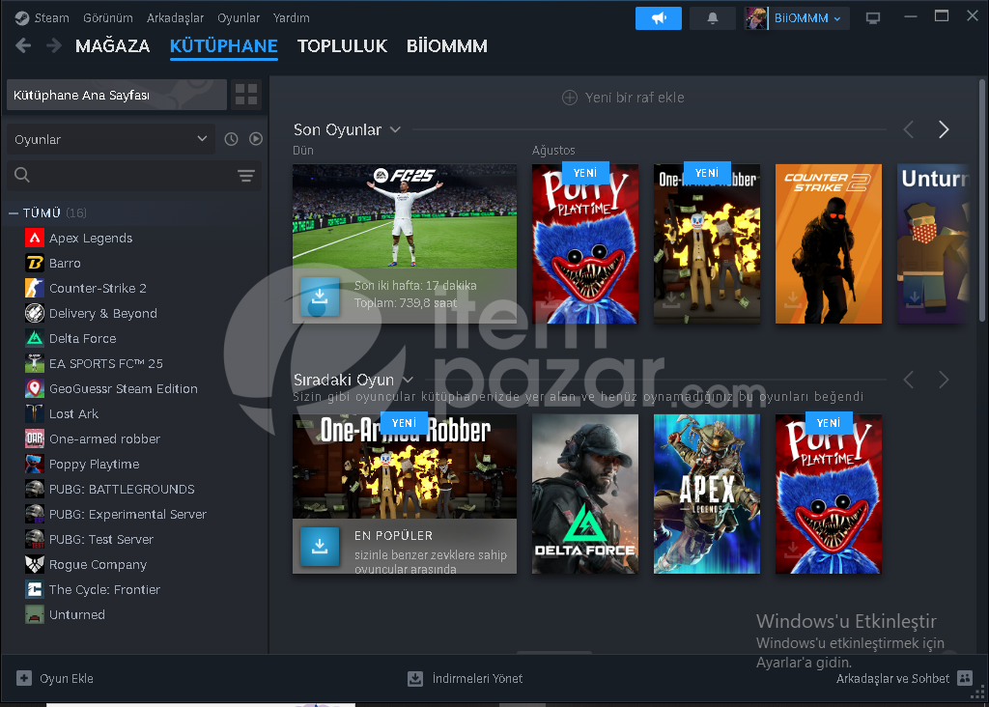Click the Delta Force sidebar icon
The width and height of the screenshot is (989, 707).
(x=35, y=338)
